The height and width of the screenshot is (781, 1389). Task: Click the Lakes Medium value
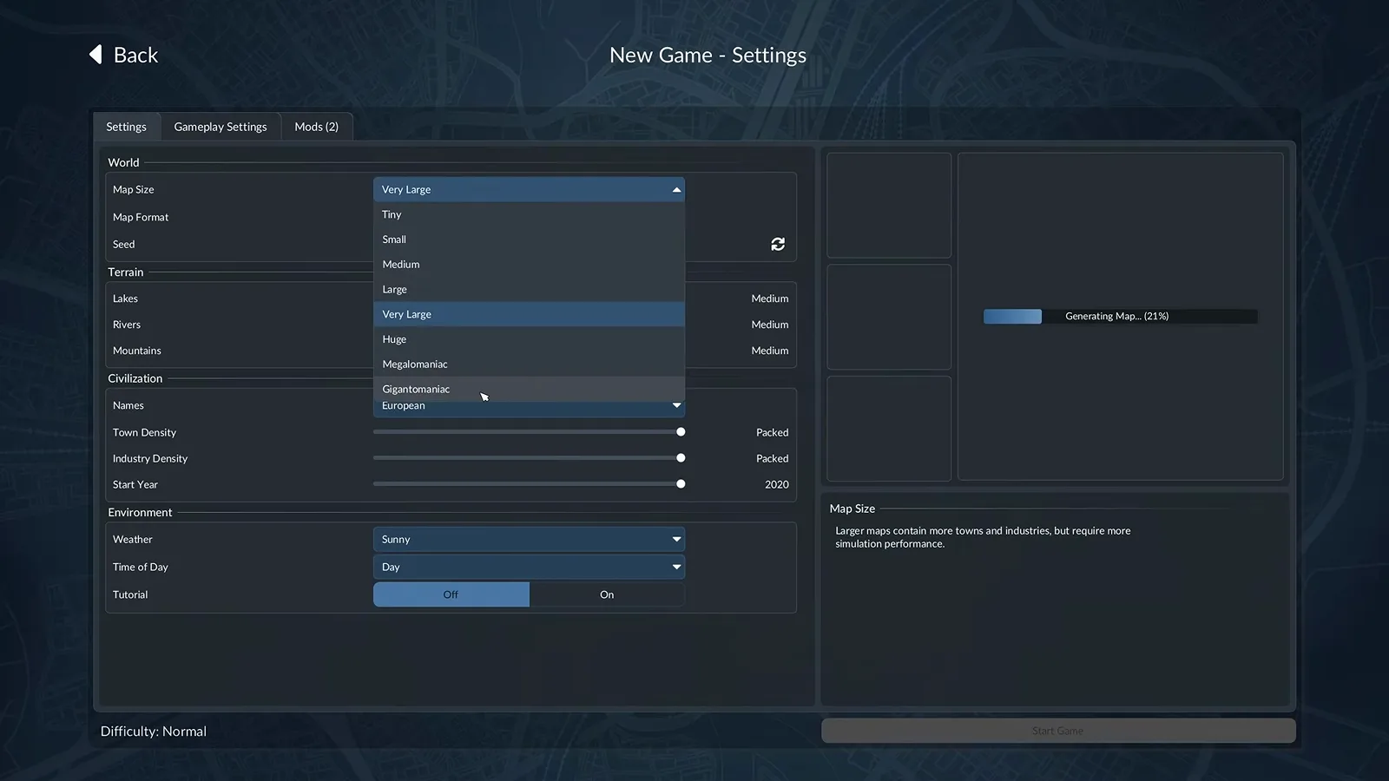pyautogui.click(x=770, y=299)
